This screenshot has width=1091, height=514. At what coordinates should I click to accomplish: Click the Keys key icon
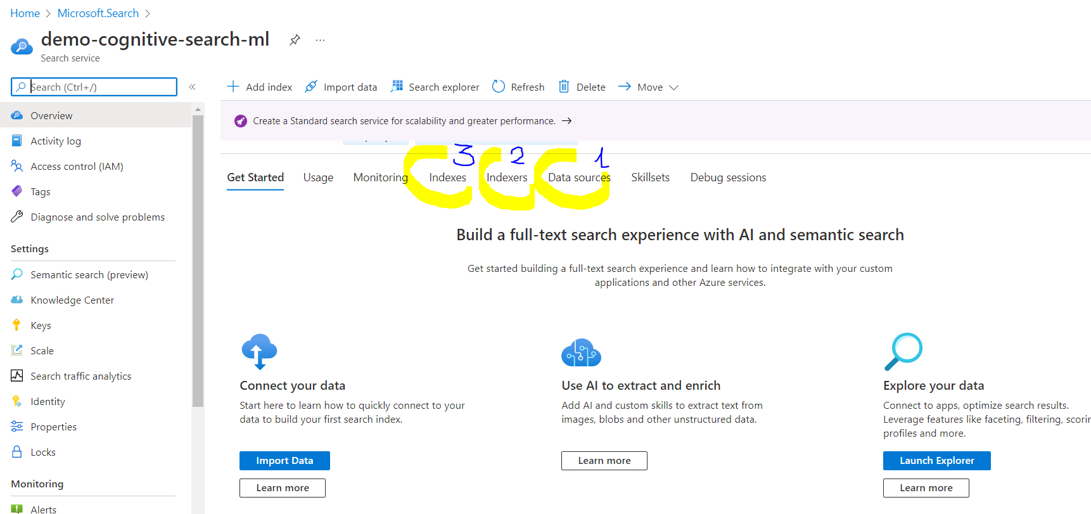click(x=17, y=325)
